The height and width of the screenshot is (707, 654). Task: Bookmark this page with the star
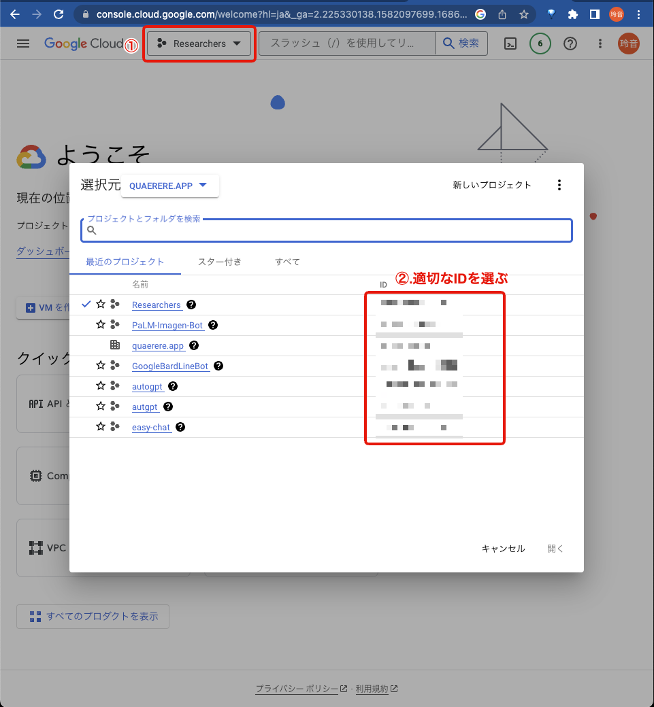pos(524,14)
